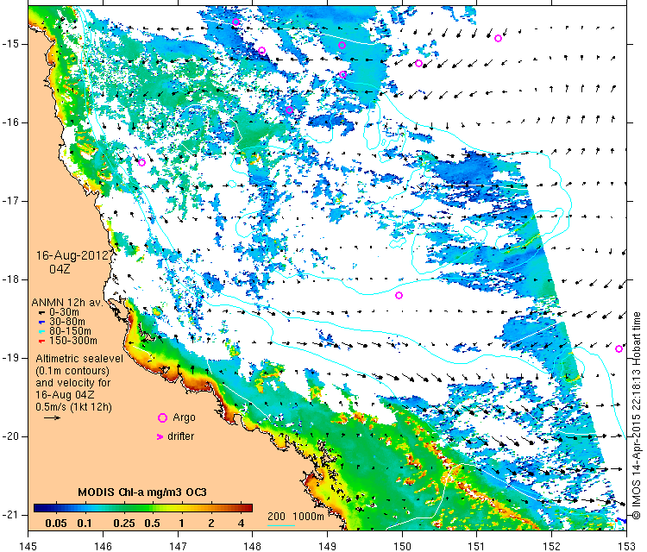
Task: Click the blue 30-80m depth arrow symbol
Action: [41, 323]
